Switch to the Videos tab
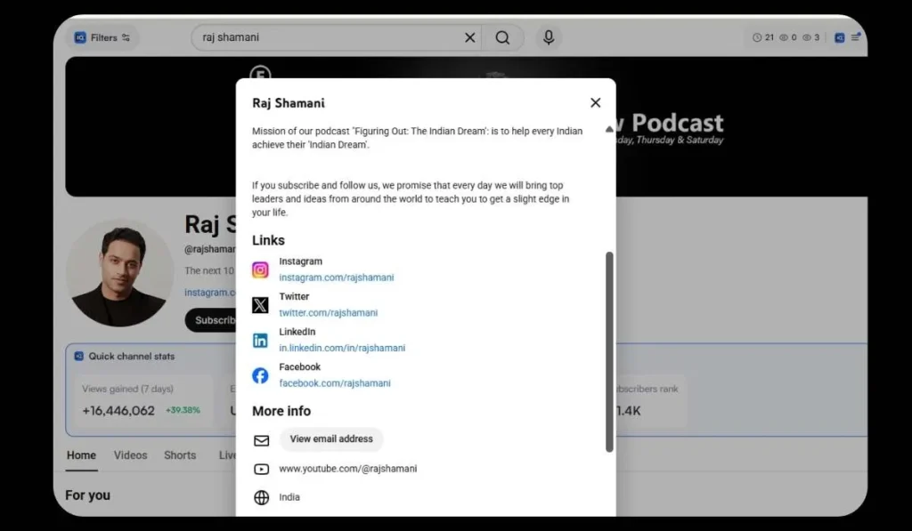Image resolution: width=912 pixels, height=531 pixels. 130,455
